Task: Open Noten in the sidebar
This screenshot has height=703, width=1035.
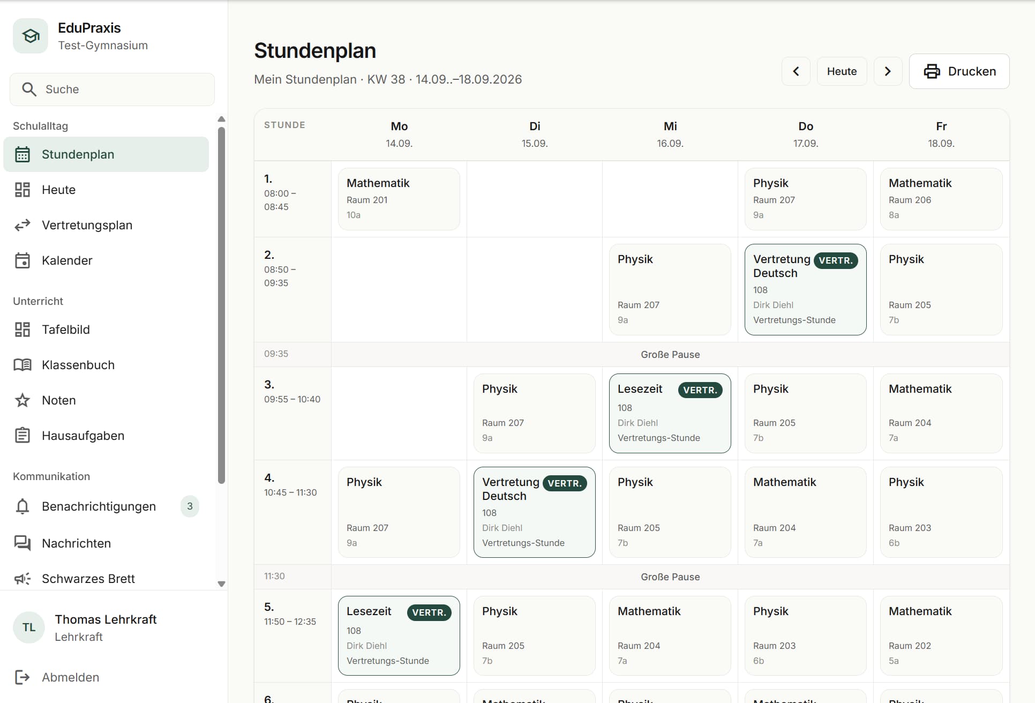Action: point(106,400)
